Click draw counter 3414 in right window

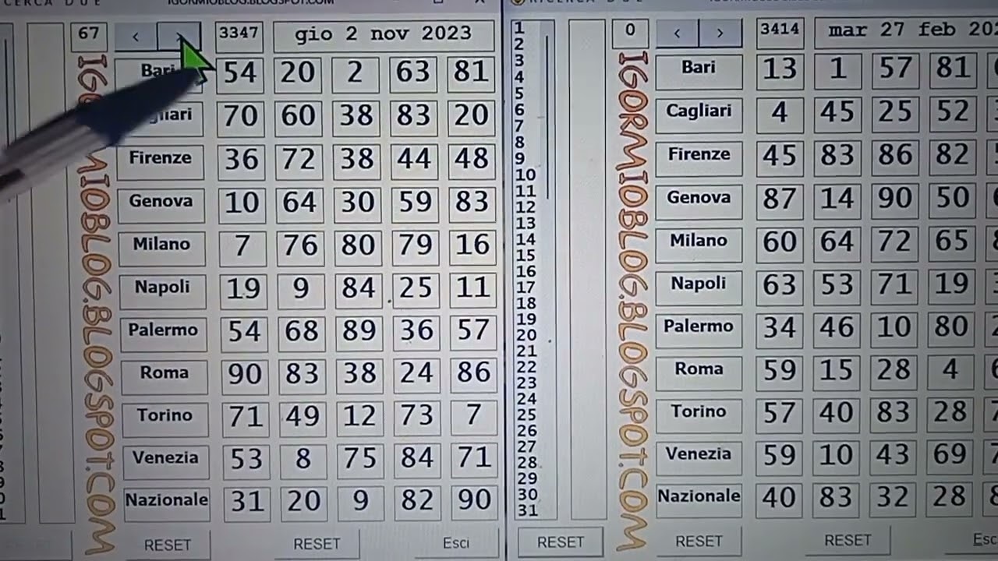coord(780,31)
